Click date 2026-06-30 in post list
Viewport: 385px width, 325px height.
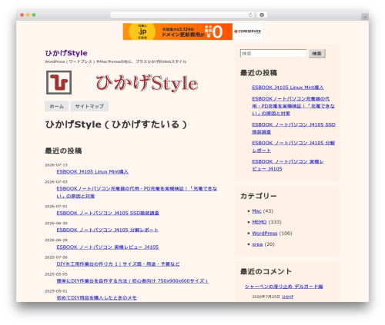click(56, 224)
